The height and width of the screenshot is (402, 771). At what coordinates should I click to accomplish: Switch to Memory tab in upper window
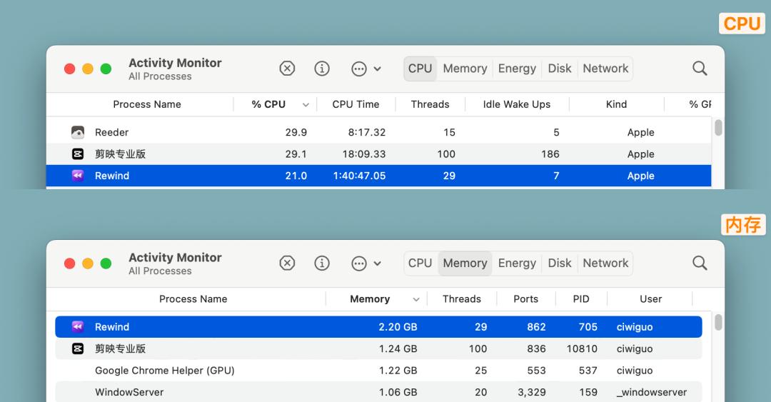click(465, 69)
